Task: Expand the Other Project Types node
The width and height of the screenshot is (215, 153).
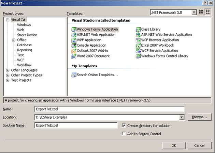Action: 8,75
